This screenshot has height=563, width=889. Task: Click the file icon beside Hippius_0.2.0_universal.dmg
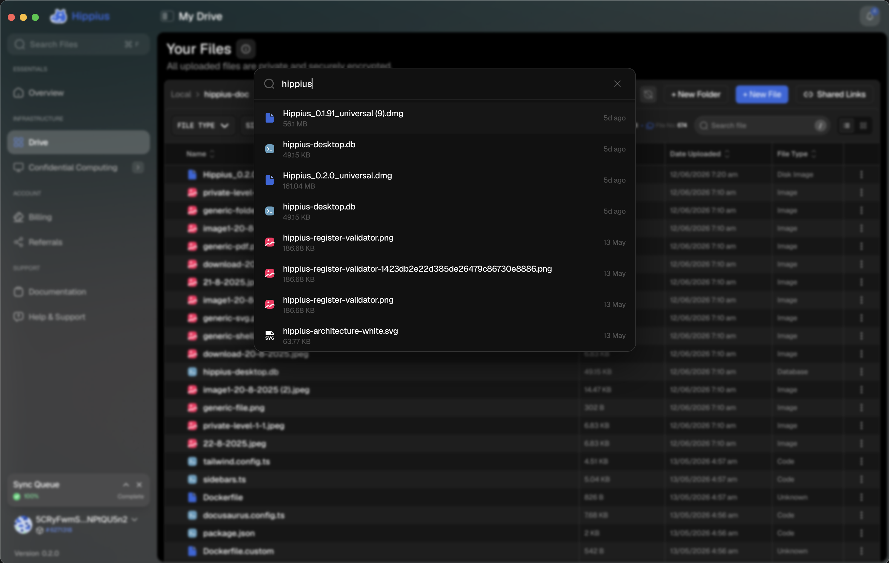click(270, 180)
